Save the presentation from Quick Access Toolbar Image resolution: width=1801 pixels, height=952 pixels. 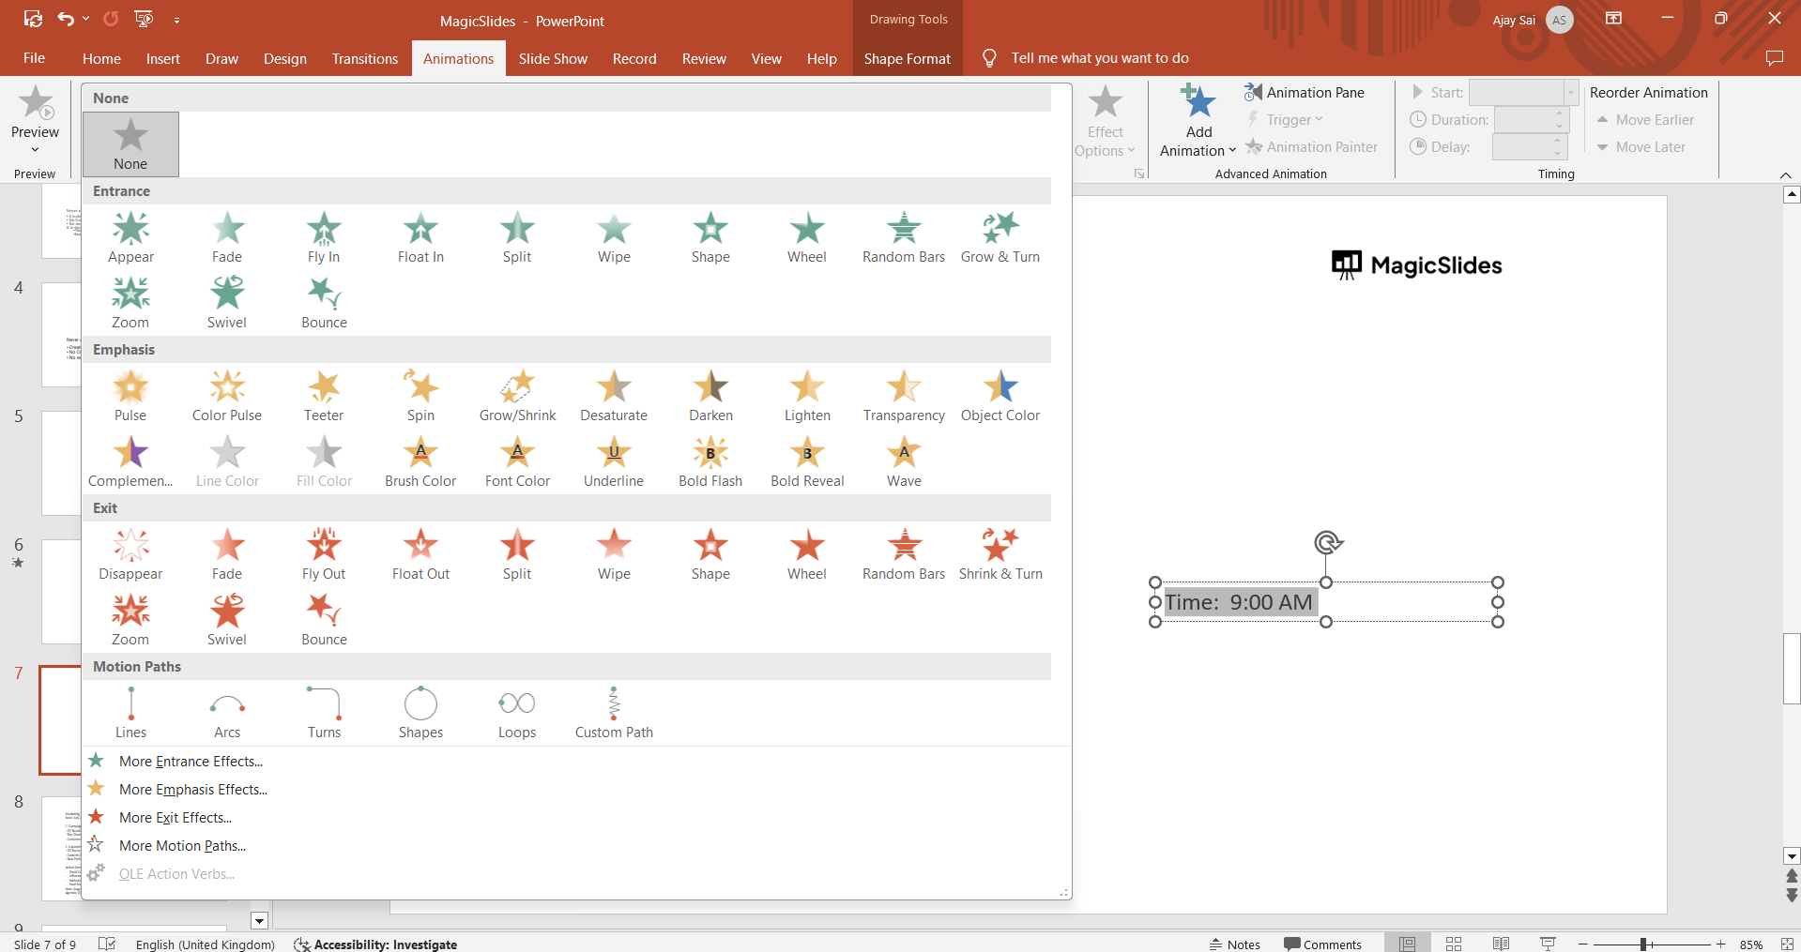[x=33, y=19]
